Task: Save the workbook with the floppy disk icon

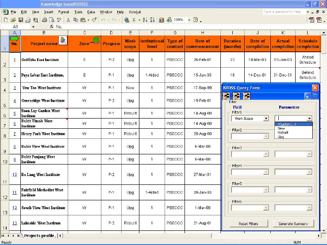Action: coord(21,20)
